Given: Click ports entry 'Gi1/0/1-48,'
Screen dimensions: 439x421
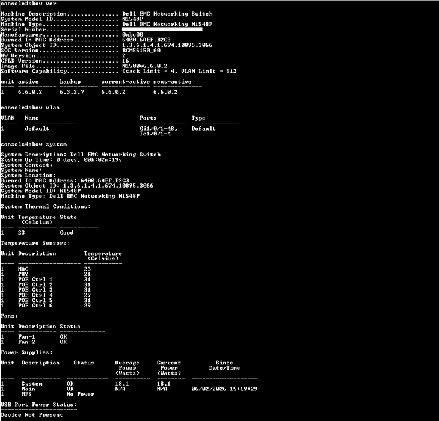Looking at the screenshot, I should coord(159,129).
